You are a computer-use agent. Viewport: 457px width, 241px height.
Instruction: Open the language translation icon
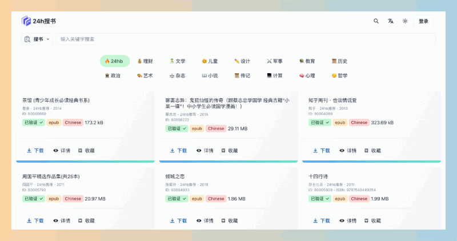(x=391, y=21)
